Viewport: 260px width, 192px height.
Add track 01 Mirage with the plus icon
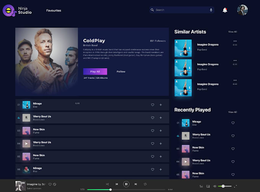pyautogui.click(x=161, y=105)
